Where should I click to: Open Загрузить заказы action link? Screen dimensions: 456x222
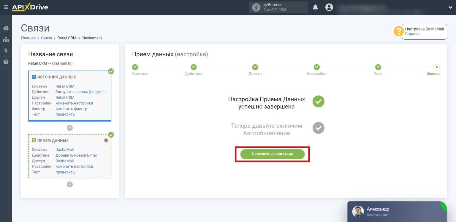click(x=81, y=92)
